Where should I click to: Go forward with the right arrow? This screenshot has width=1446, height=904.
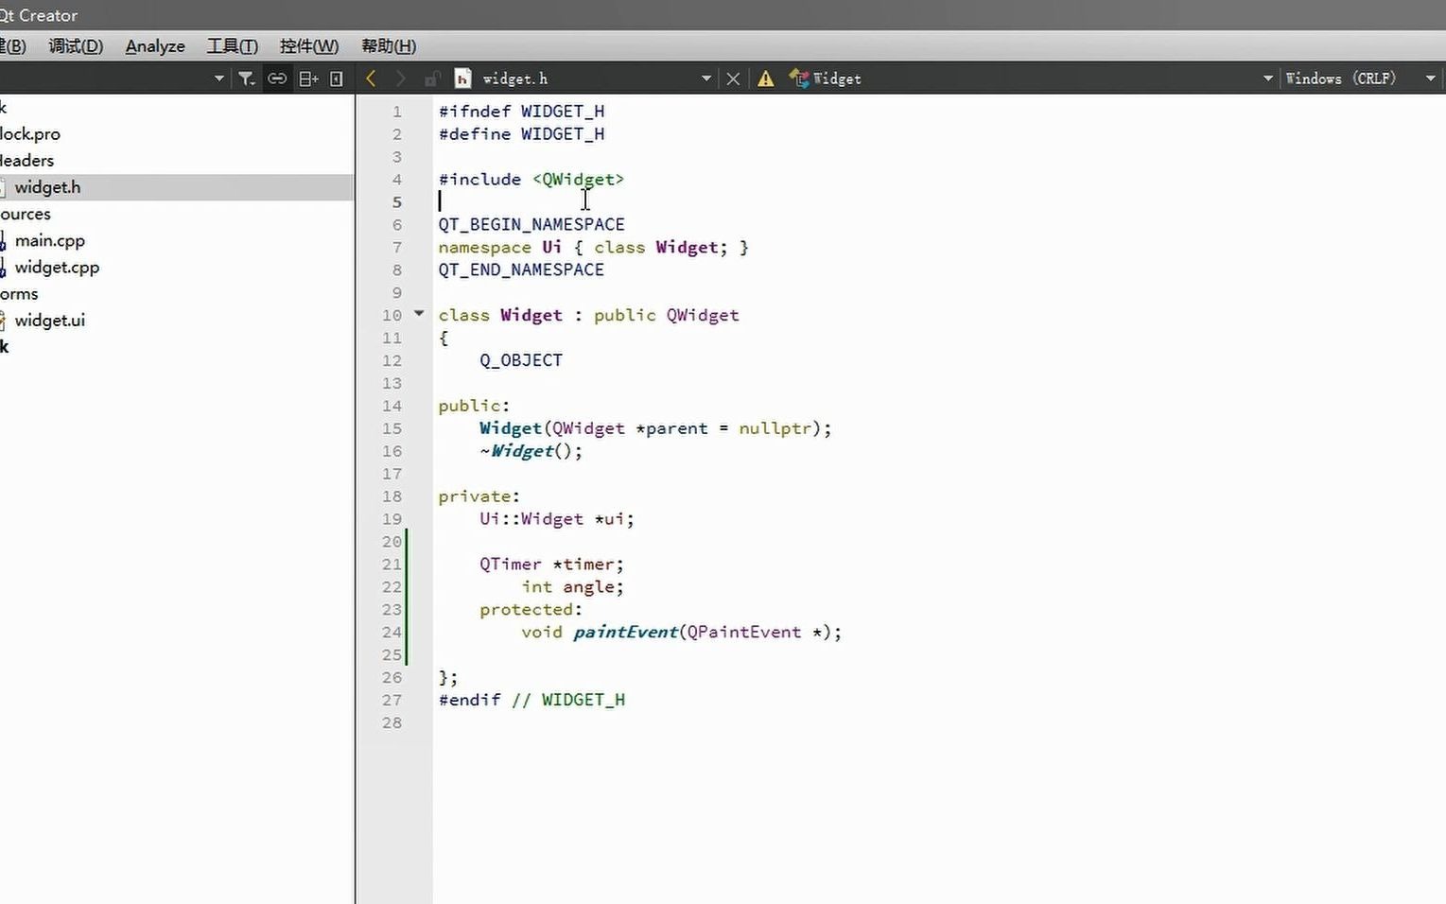(x=400, y=78)
